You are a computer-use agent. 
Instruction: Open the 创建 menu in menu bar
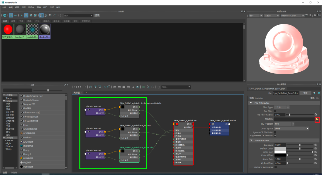[23, 8]
